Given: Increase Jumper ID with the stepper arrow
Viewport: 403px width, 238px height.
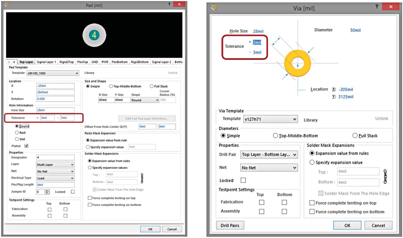Looking at the screenshot, I should click(x=47, y=191).
